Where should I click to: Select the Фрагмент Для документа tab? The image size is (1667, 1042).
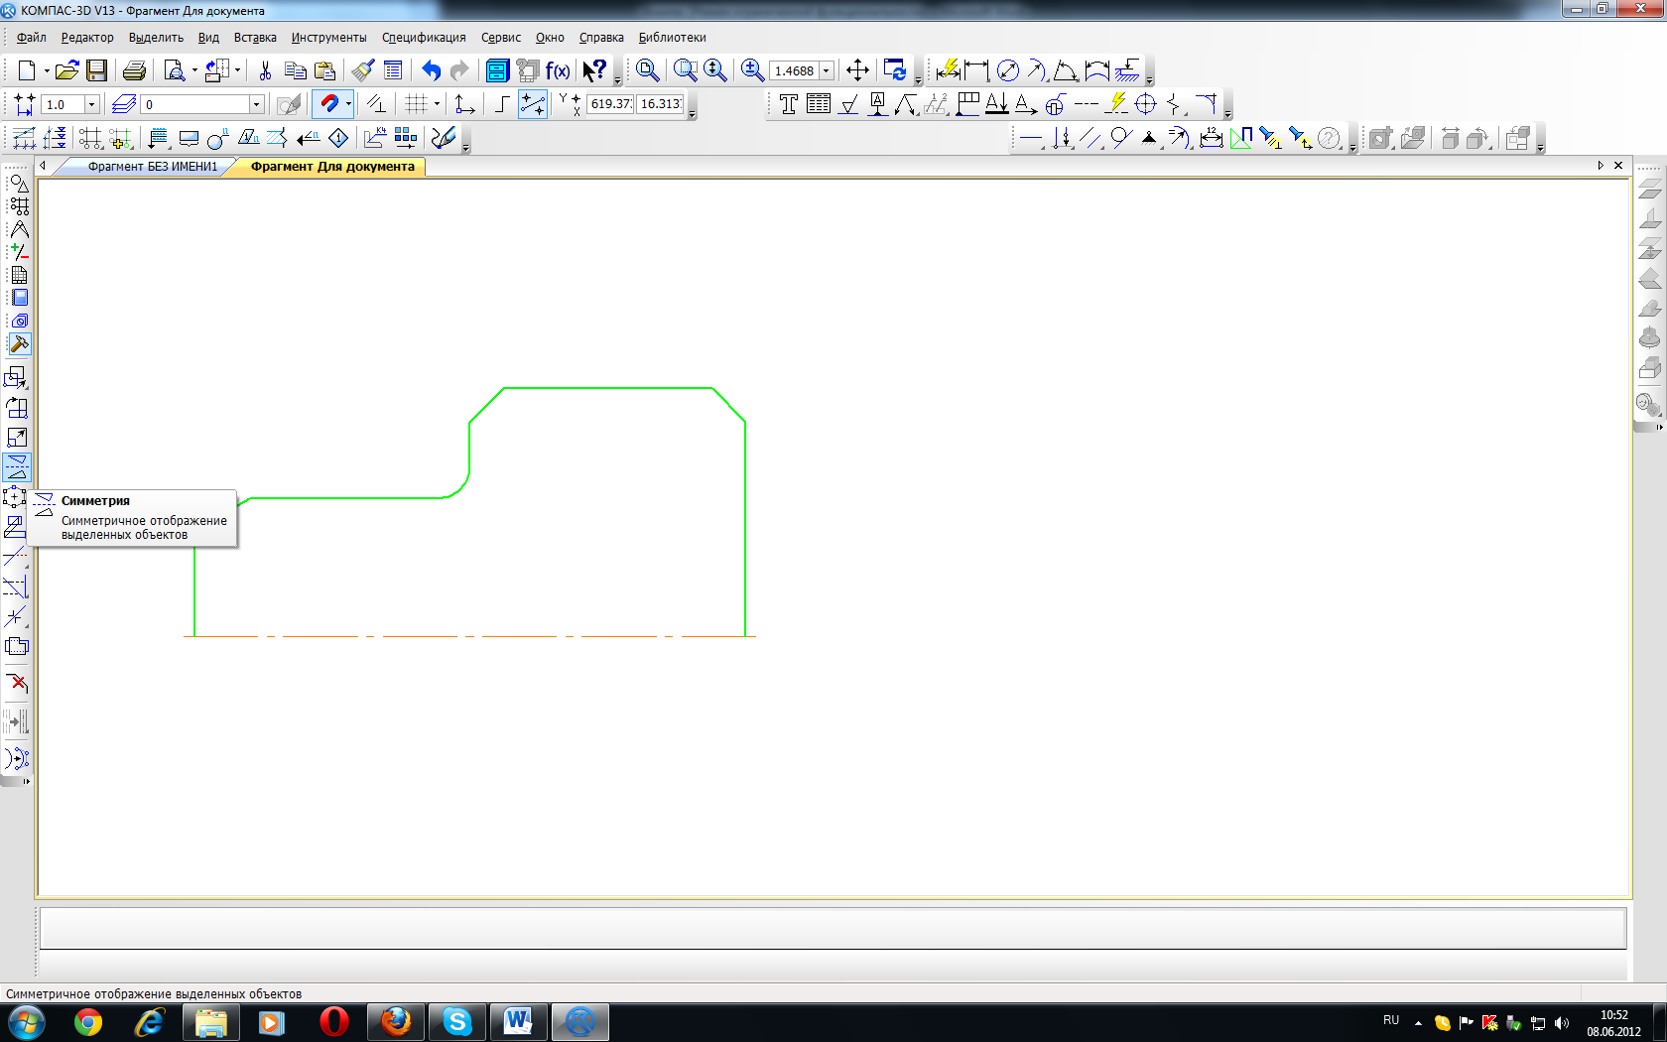pos(332,167)
